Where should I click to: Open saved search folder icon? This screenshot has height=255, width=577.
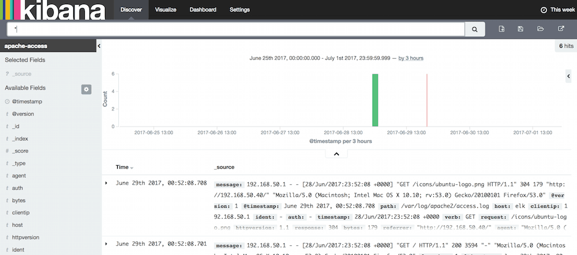click(x=541, y=29)
